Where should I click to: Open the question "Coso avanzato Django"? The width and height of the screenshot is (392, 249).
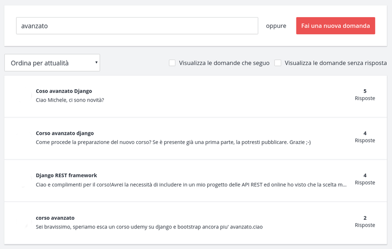point(64,91)
